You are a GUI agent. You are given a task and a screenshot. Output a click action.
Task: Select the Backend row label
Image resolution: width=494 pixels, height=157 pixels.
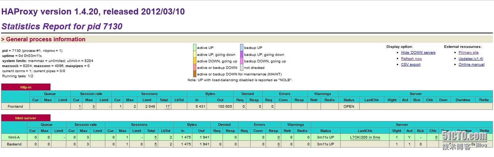click(14, 144)
